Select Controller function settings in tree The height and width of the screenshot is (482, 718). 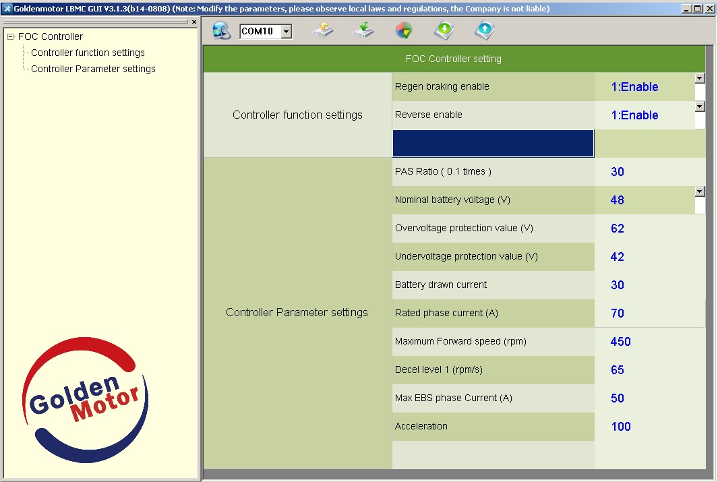coord(88,53)
